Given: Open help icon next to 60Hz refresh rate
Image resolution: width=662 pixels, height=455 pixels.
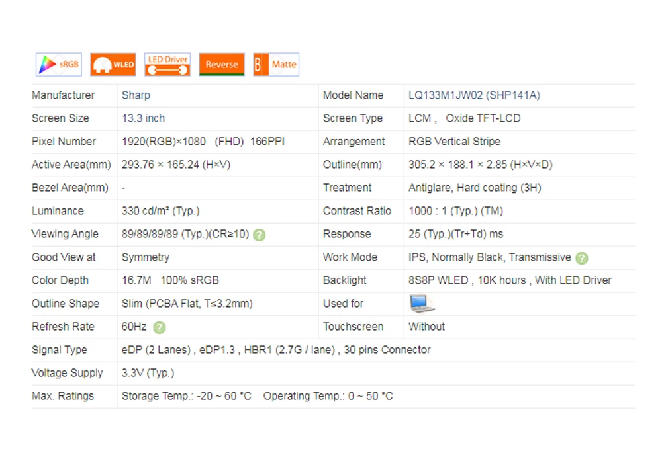Looking at the screenshot, I should coord(159,327).
